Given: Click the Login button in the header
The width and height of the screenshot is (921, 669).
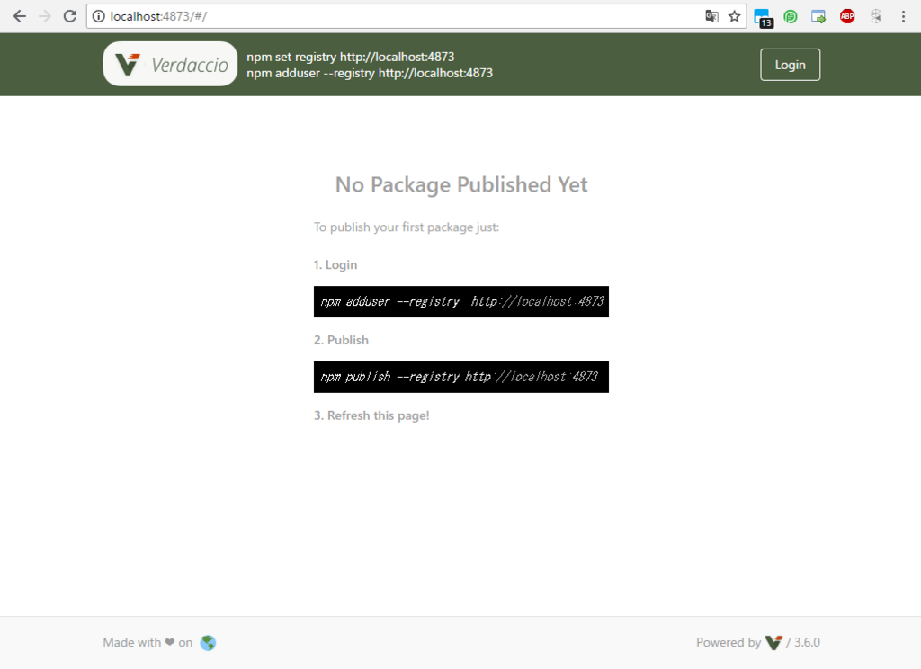Looking at the screenshot, I should pos(790,65).
